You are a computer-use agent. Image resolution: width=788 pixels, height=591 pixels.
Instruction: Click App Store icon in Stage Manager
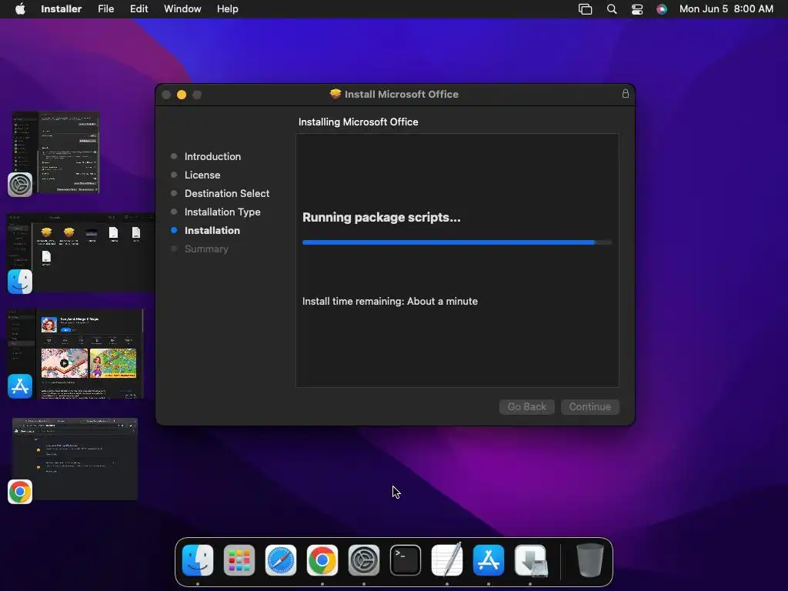coord(20,386)
